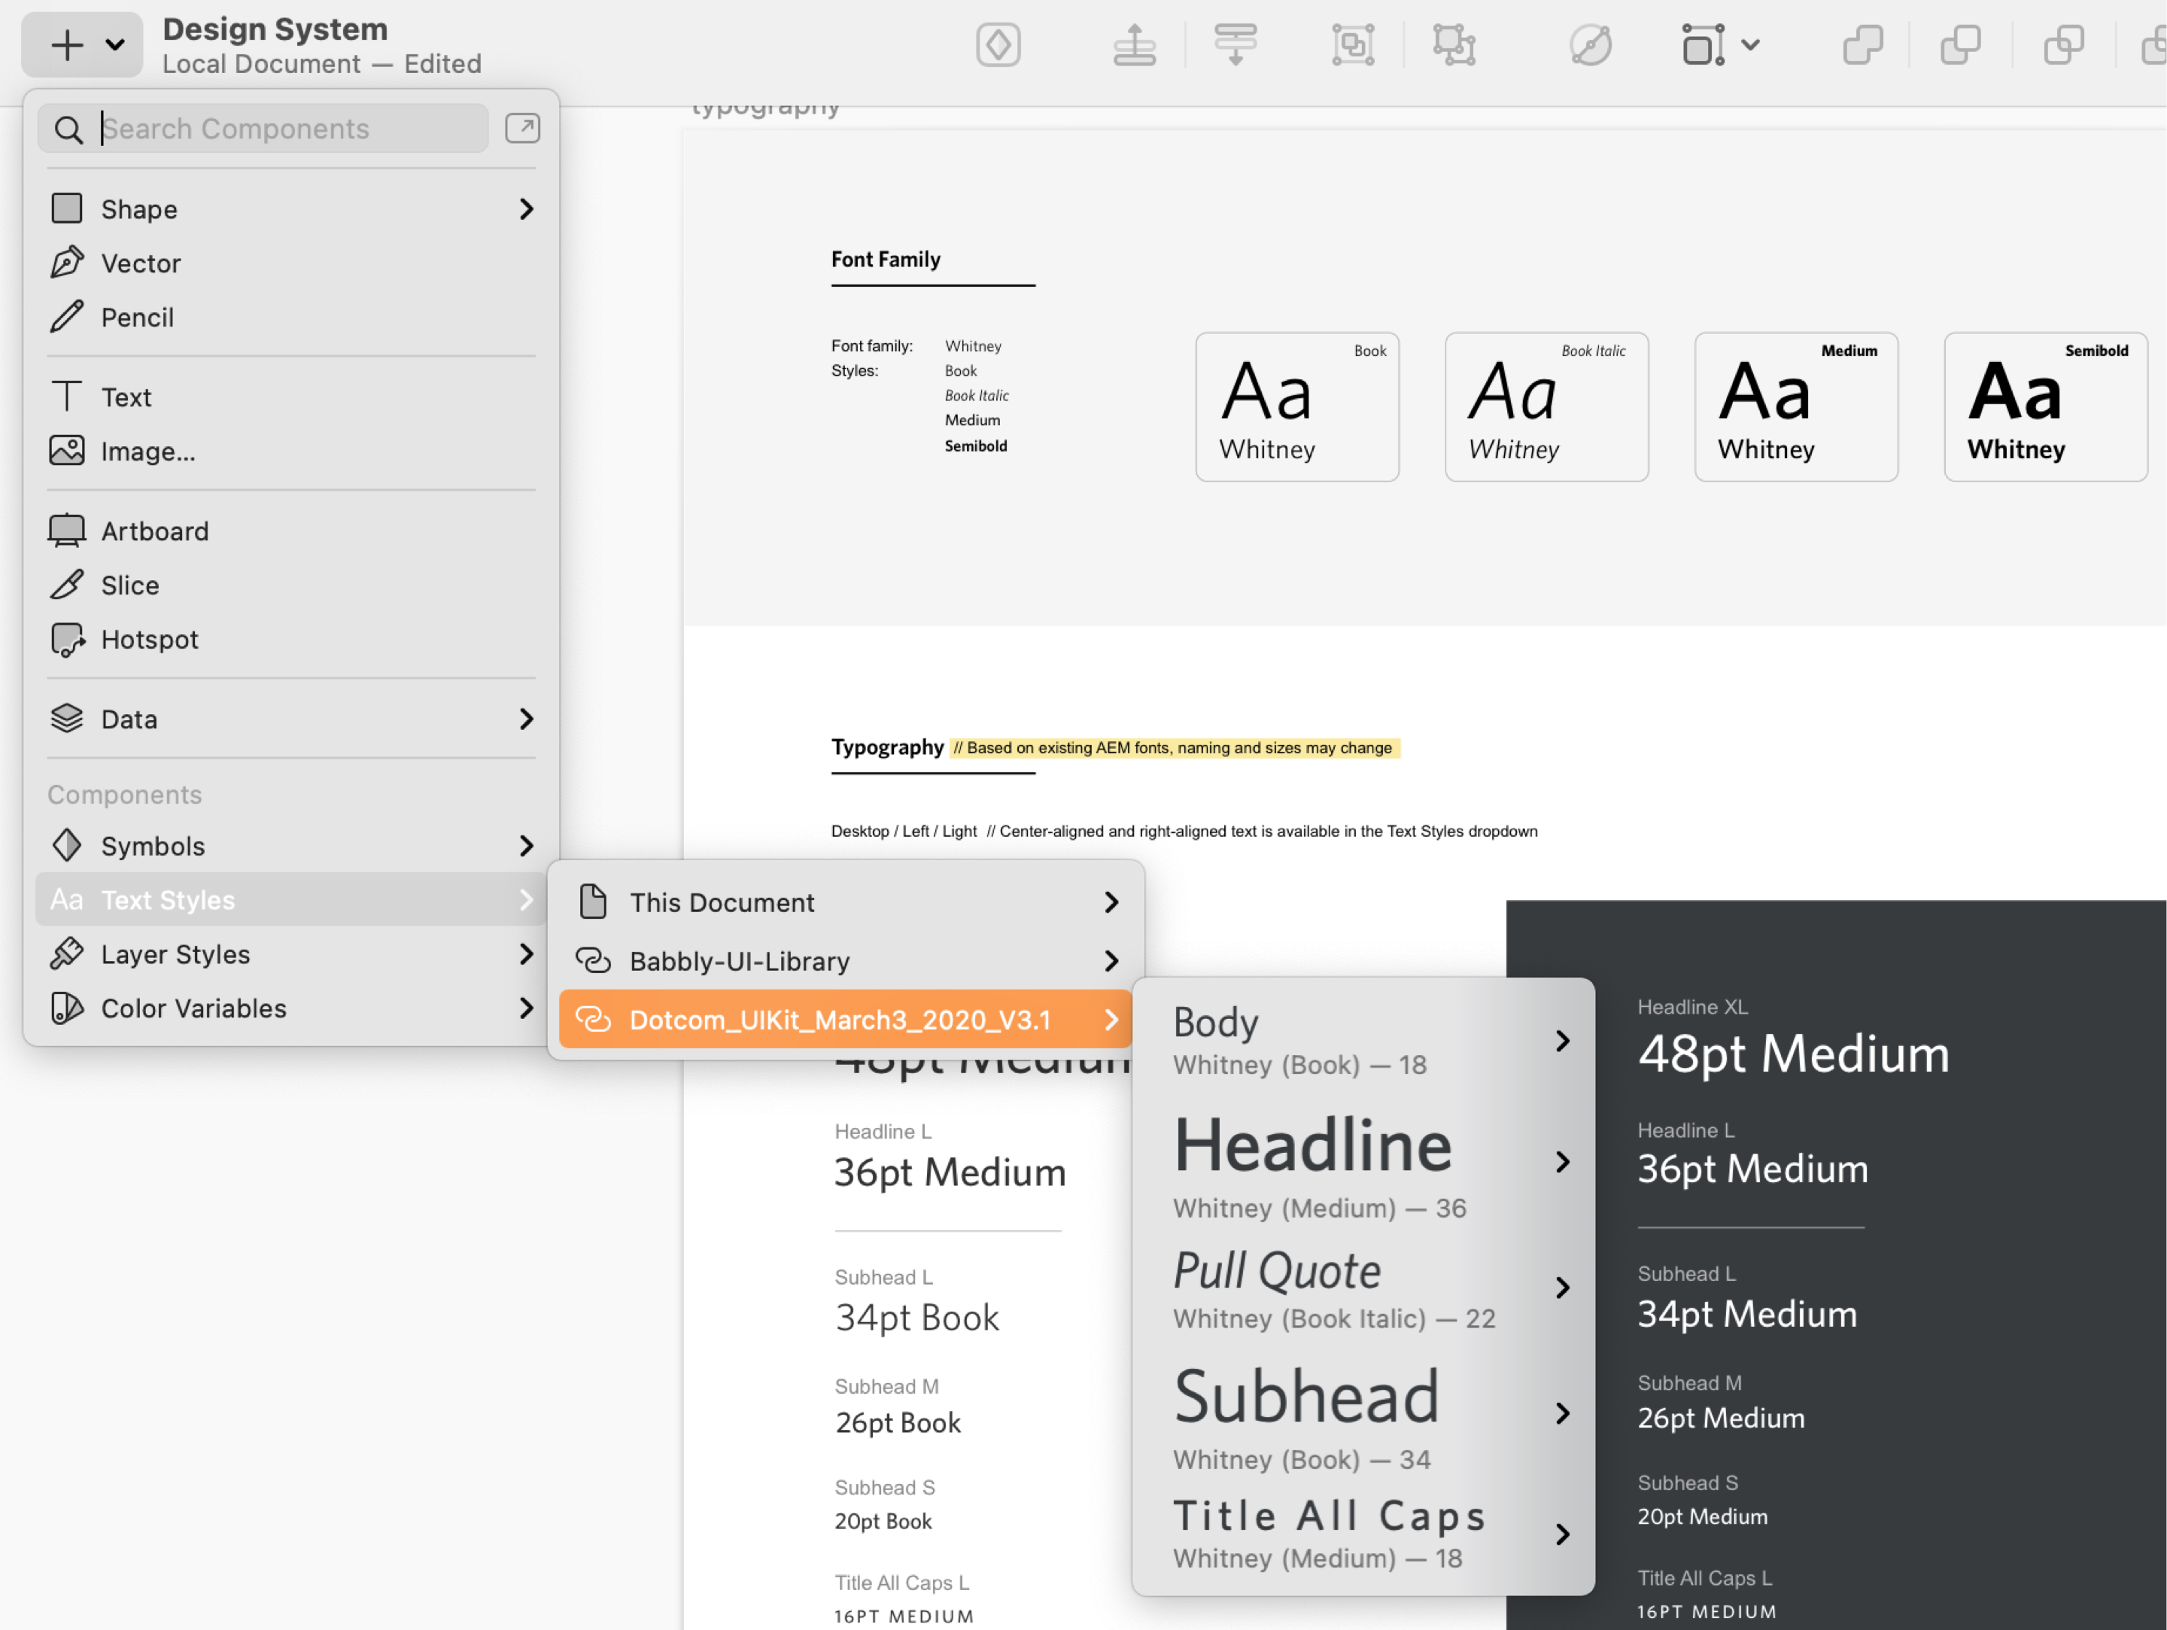Open the Scale tool dropdown arrow
The image size is (2167, 1630).
point(1751,45)
